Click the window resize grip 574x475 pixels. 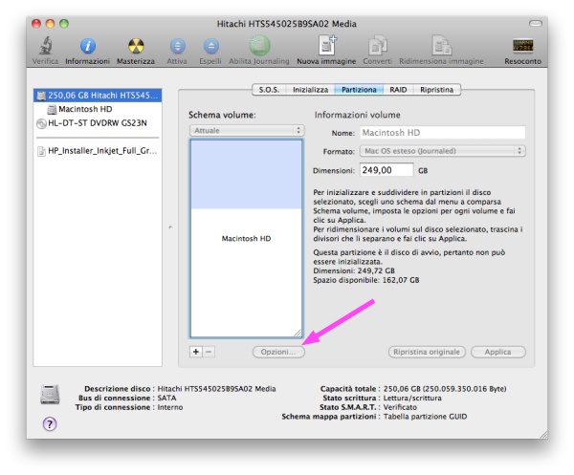(x=543, y=434)
